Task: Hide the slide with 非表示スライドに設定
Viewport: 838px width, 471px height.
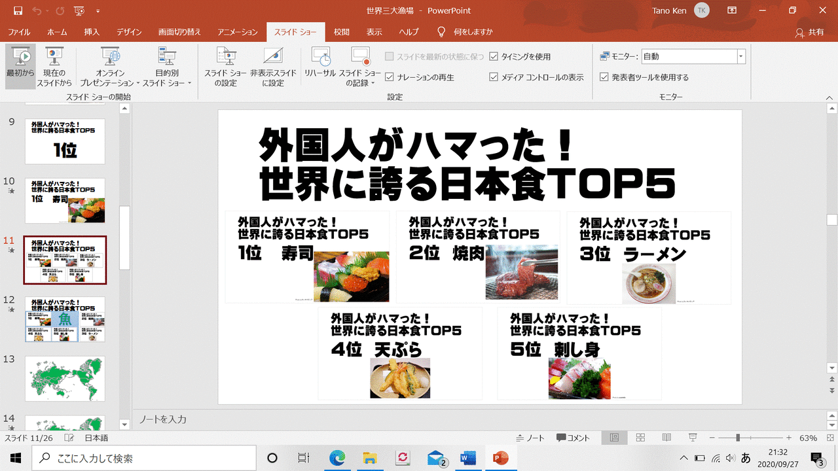Action: 274,67
